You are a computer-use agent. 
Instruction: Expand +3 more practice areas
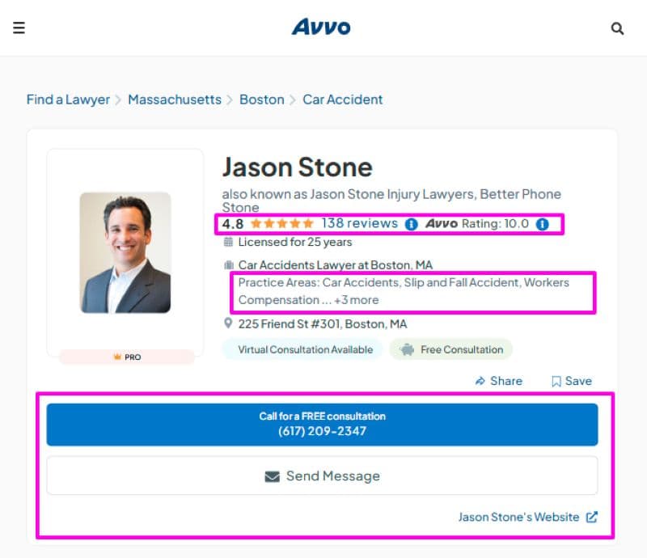356,300
